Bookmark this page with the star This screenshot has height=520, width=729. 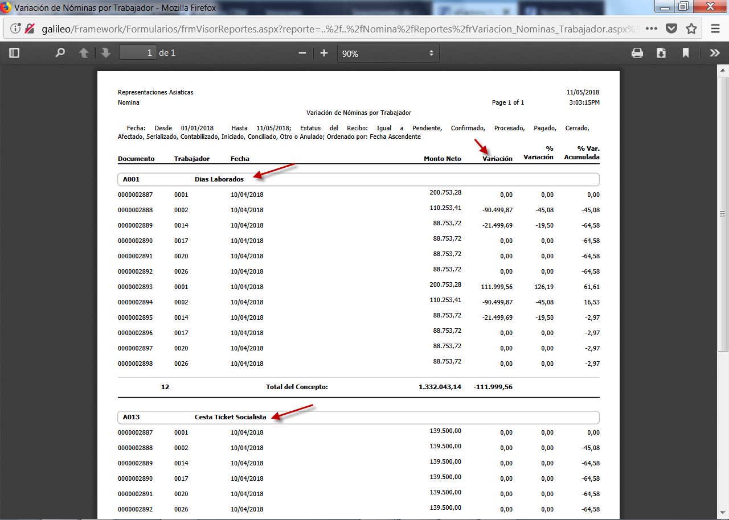click(691, 28)
